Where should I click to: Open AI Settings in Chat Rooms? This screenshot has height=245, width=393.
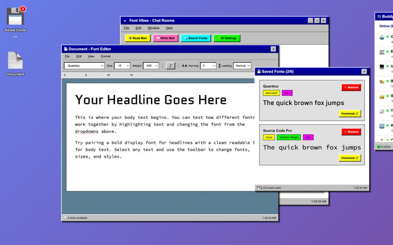227,38
